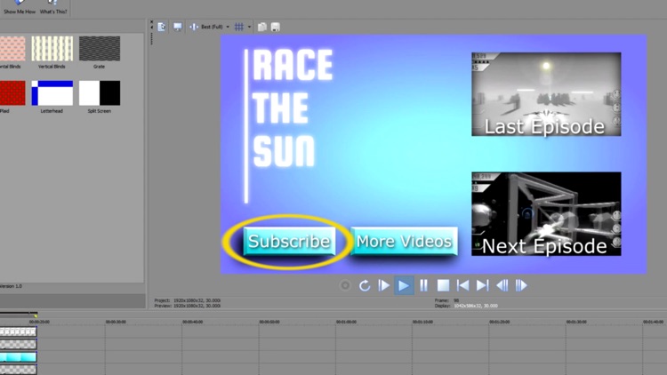
Task: Click More Videos button in preview
Action: pos(404,241)
